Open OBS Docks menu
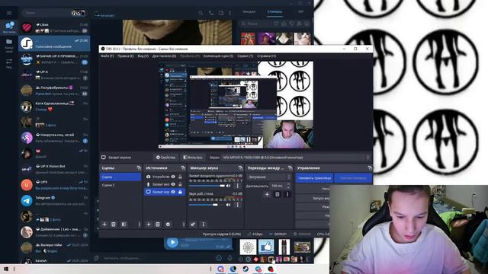 [164, 56]
